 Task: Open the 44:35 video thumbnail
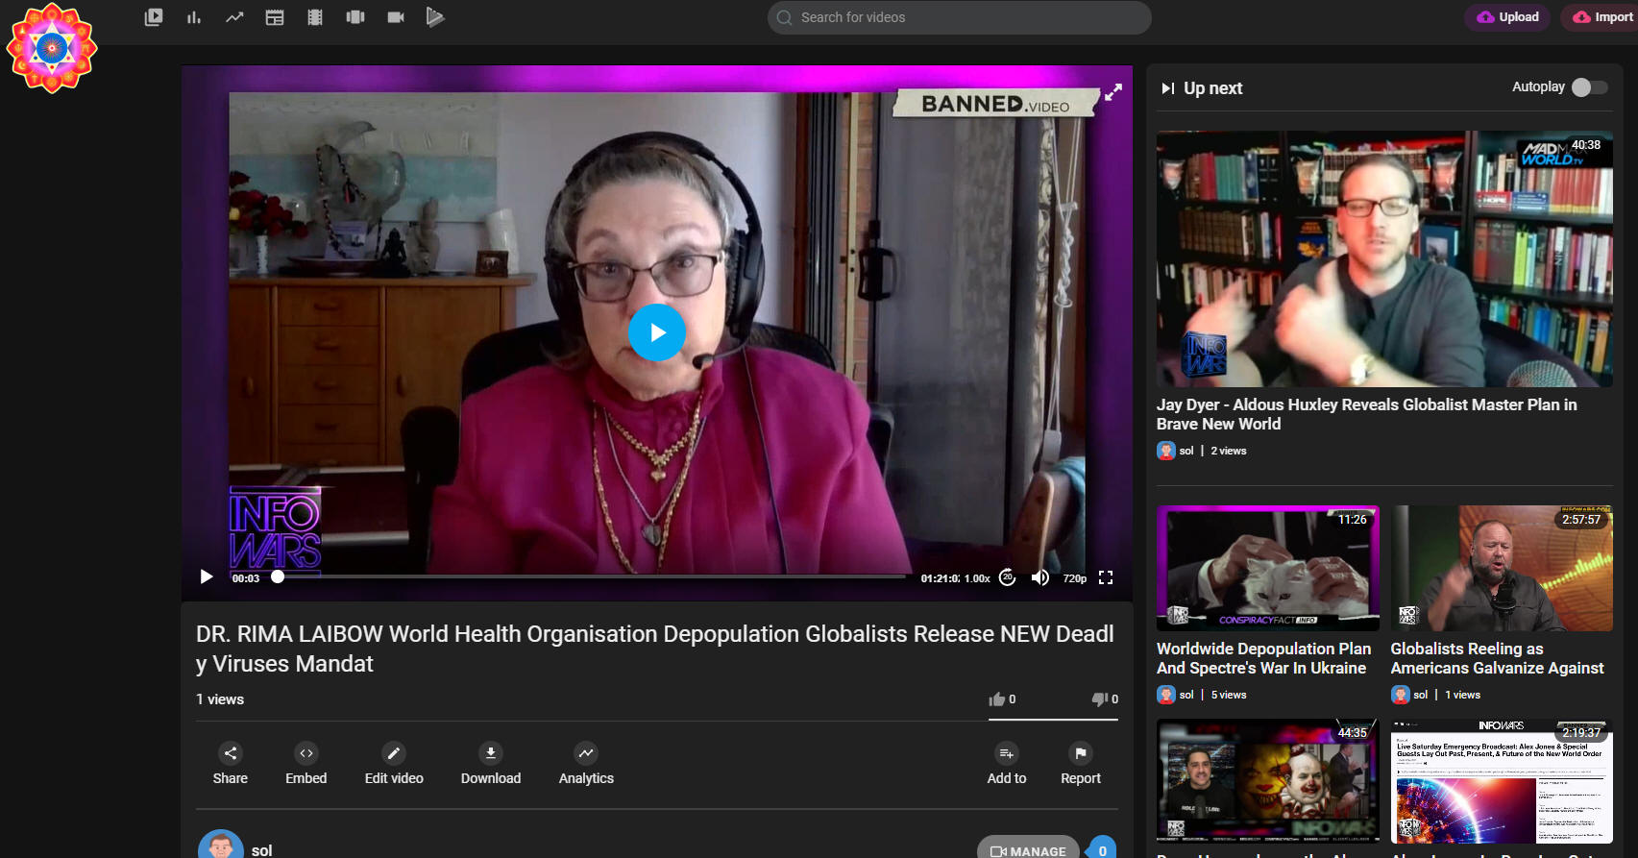point(1268,781)
